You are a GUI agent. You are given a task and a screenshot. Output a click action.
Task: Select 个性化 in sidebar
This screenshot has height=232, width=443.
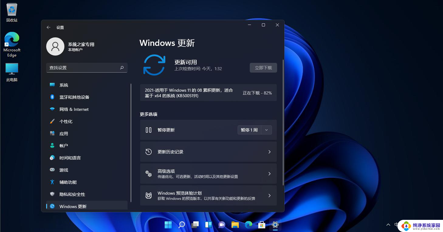coord(87,121)
